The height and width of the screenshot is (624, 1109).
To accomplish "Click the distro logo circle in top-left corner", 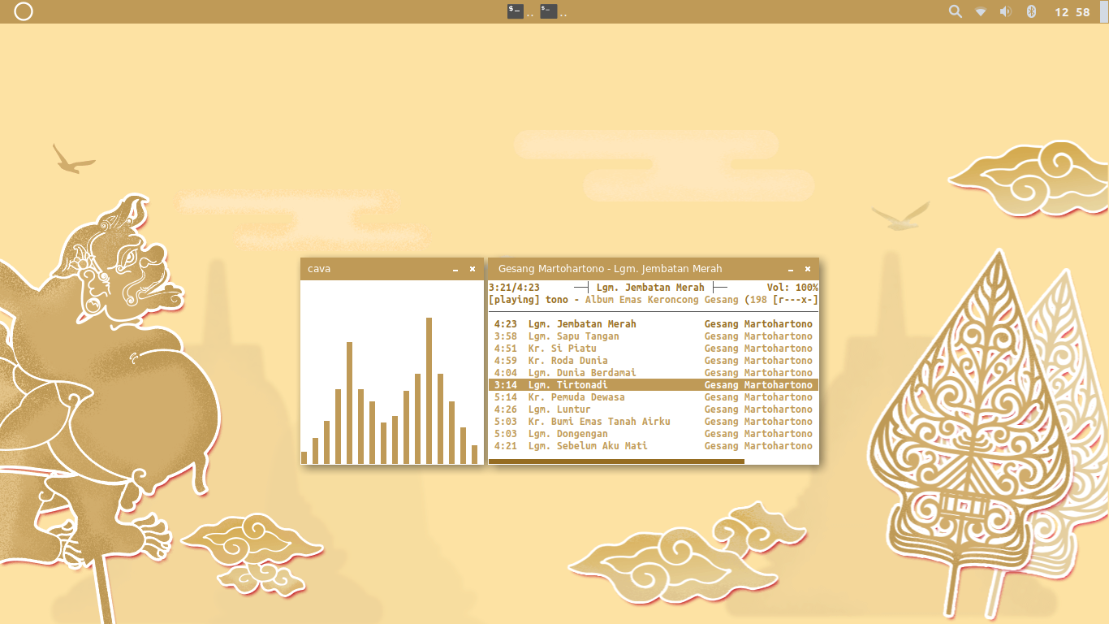I will (23, 11).
